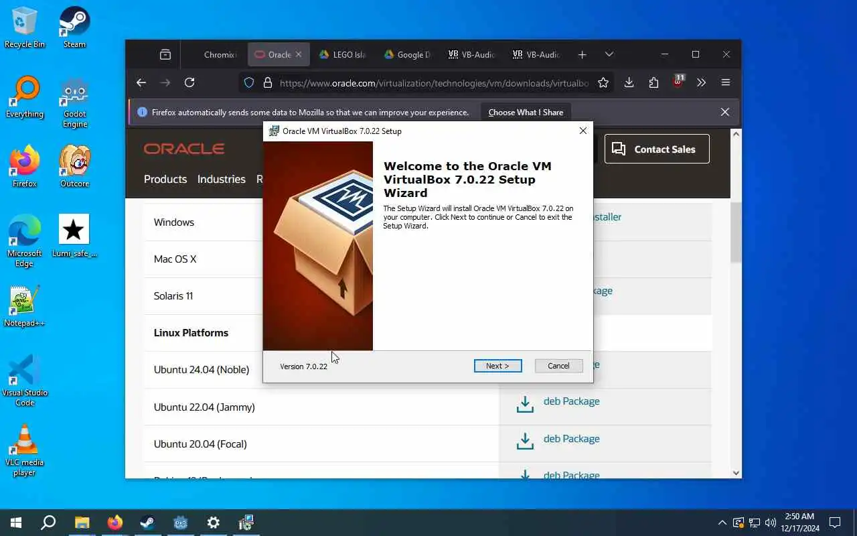The image size is (857, 536).
Task: Click Contact Sales button
Action: pyautogui.click(x=656, y=149)
